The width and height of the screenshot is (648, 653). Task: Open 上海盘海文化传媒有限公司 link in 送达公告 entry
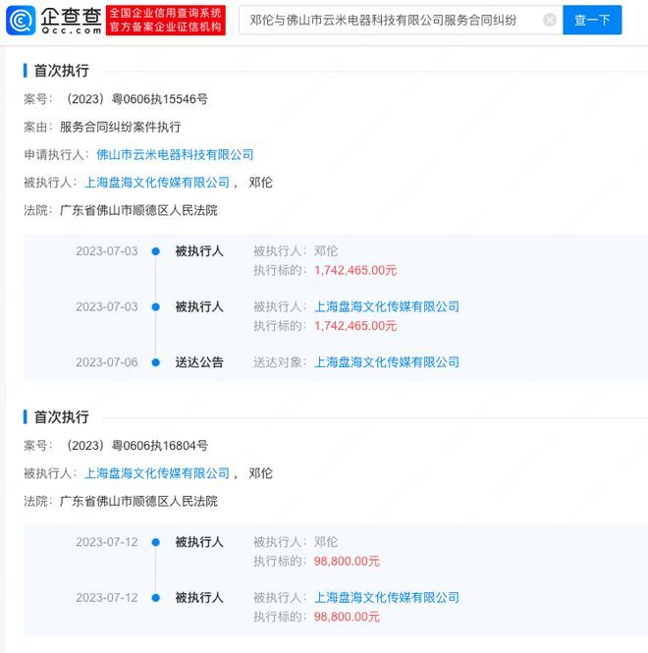click(x=387, y=362)
